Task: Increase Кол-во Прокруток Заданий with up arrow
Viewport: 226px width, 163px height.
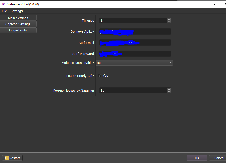Action: pos(169,89)
